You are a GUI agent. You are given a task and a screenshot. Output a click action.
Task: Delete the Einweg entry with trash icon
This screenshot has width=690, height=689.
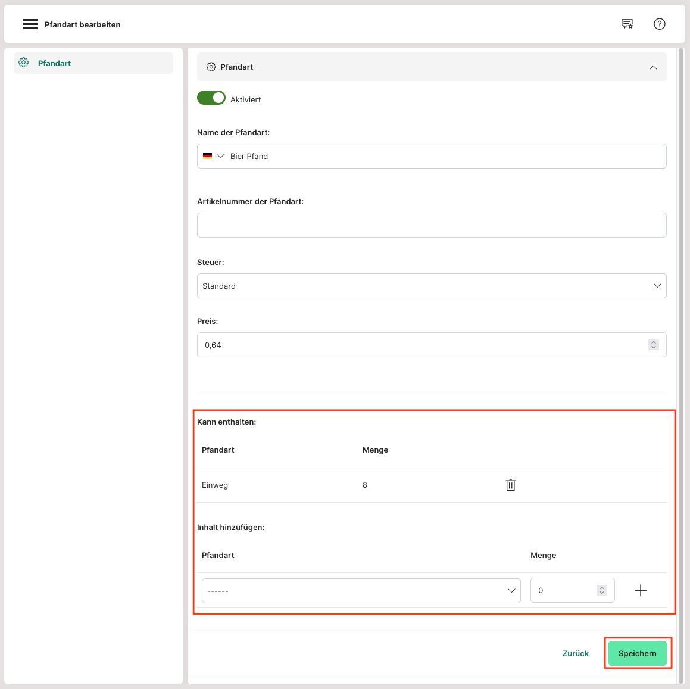coord(510,485)
